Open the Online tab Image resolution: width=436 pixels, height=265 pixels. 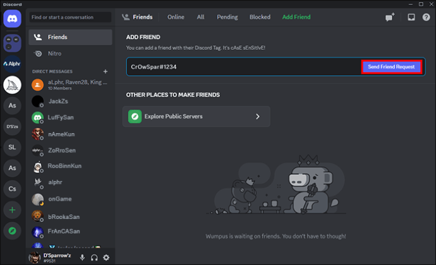tap(176, 17)
